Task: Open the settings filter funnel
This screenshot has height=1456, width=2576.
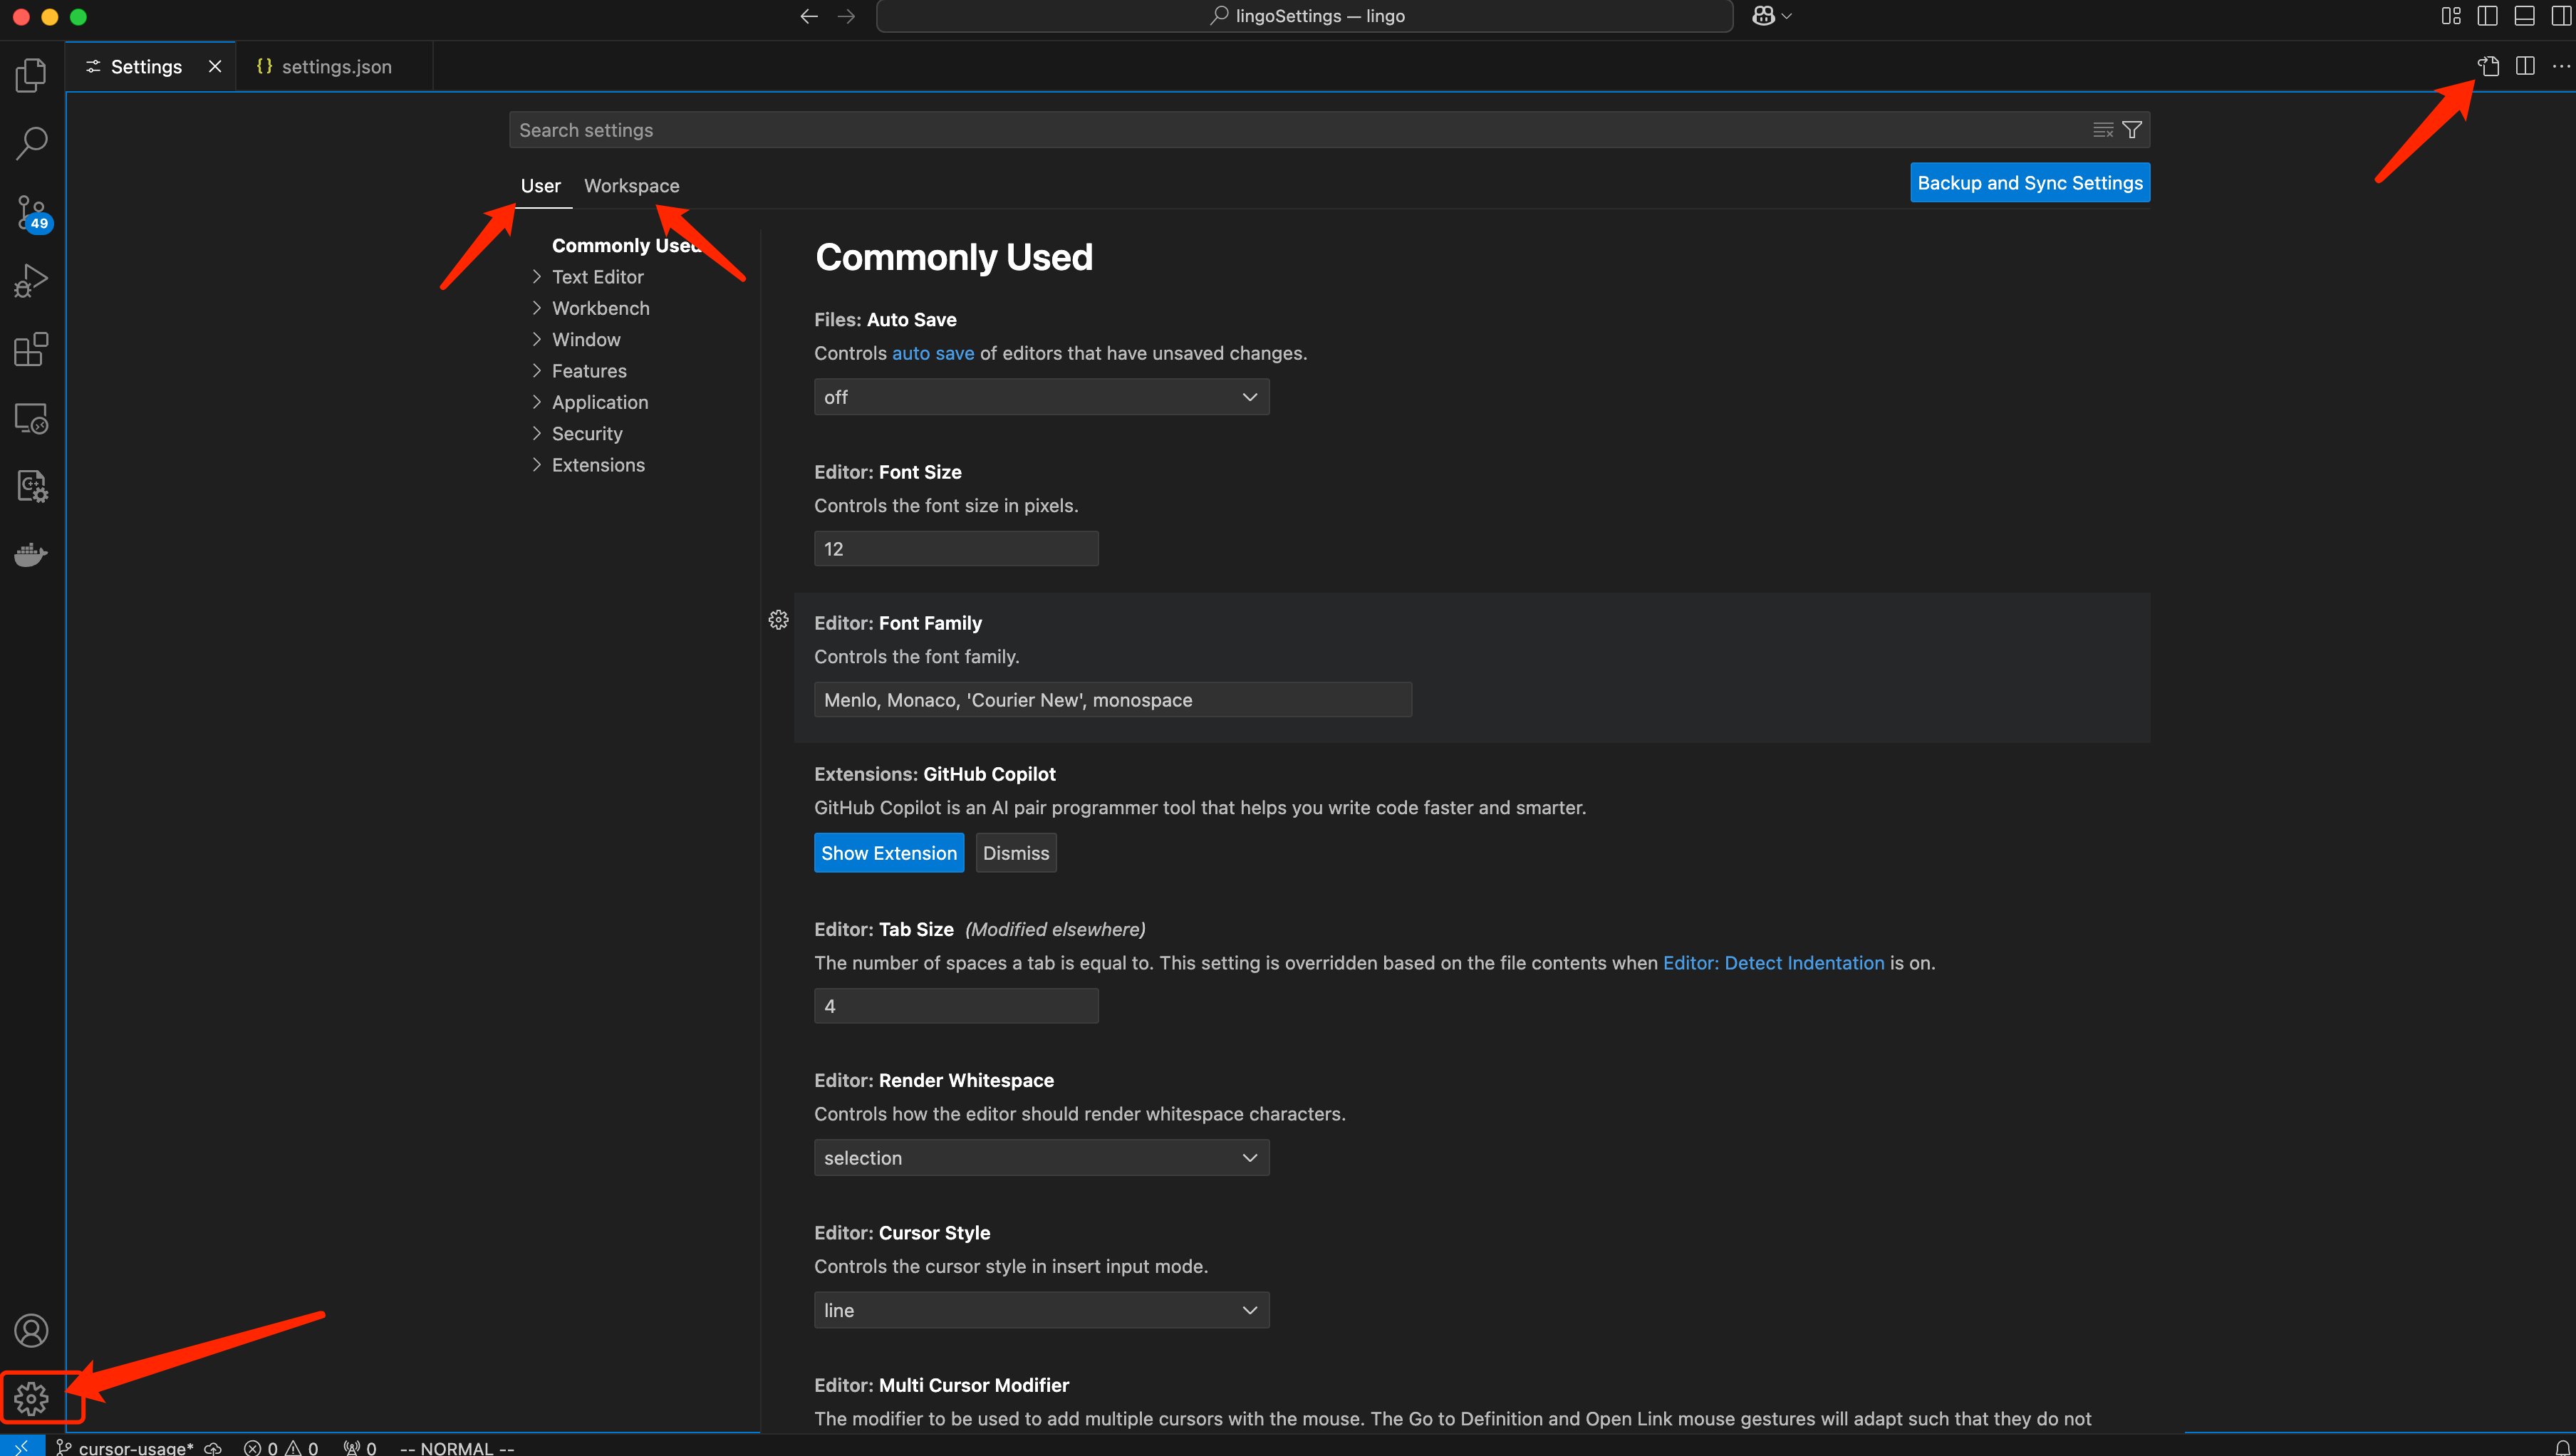Action: (2132, 130)
